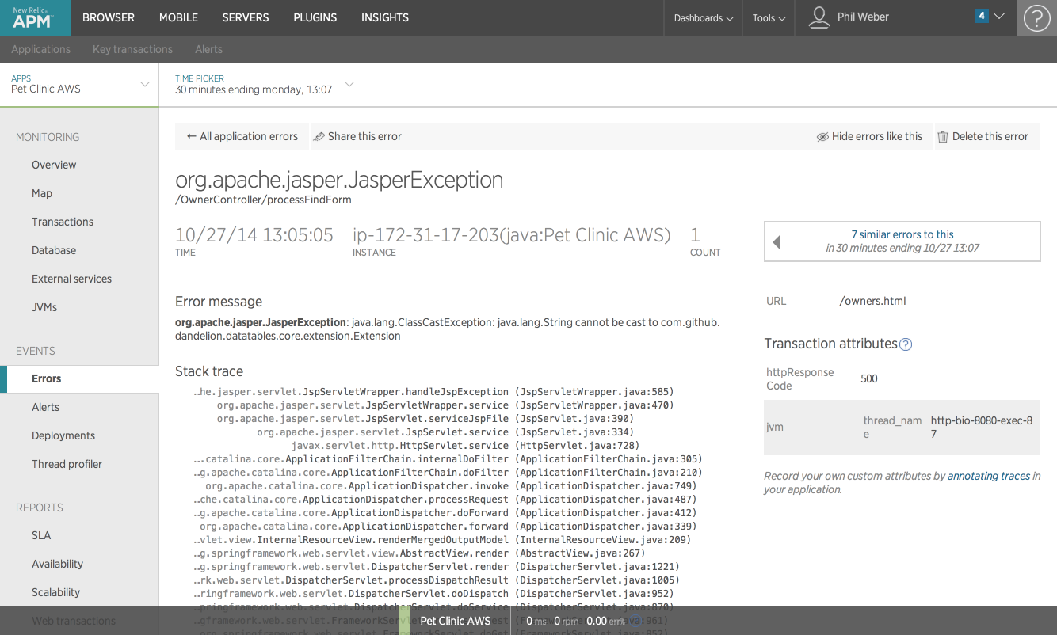The image size is (1057, 635).
Task: Expand the Dashboards dropdown
Action: [704, 18]
